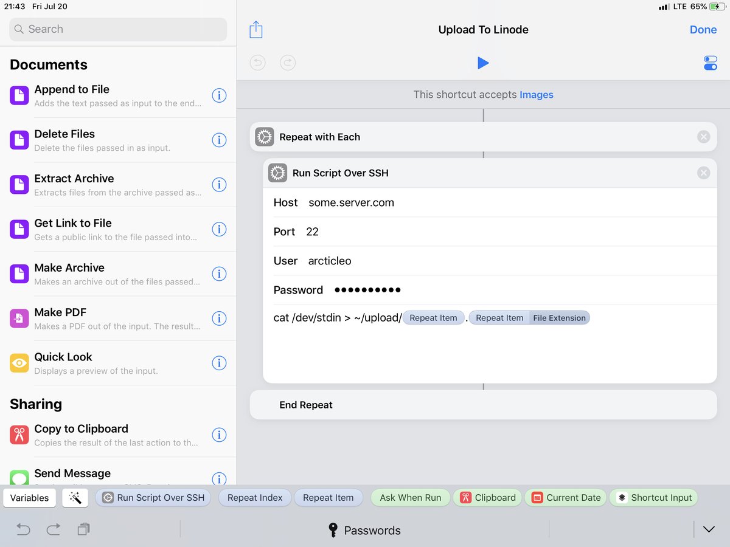730x547 pixels.
Task: Redo with the circular arrow in editor toolbar
Action: [288, 63]
